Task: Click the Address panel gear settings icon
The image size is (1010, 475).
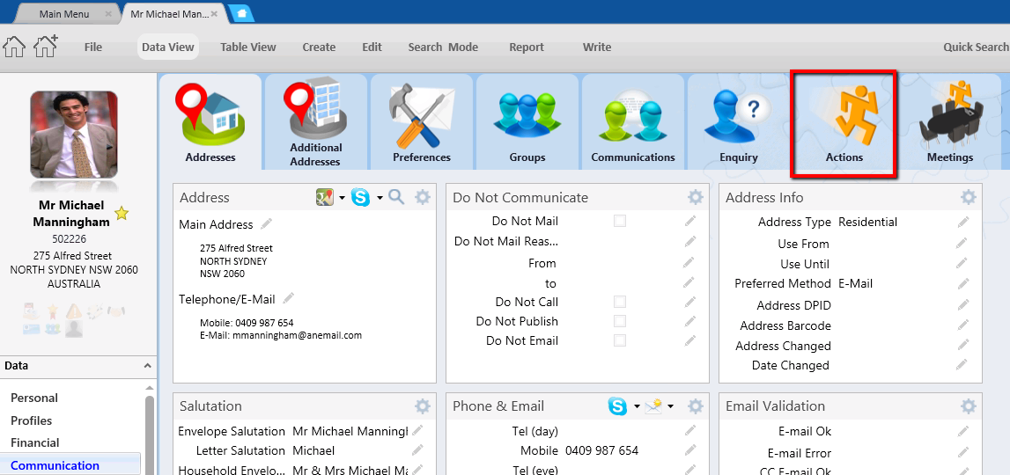Action: pyautogui.click(x=423, y=198)
